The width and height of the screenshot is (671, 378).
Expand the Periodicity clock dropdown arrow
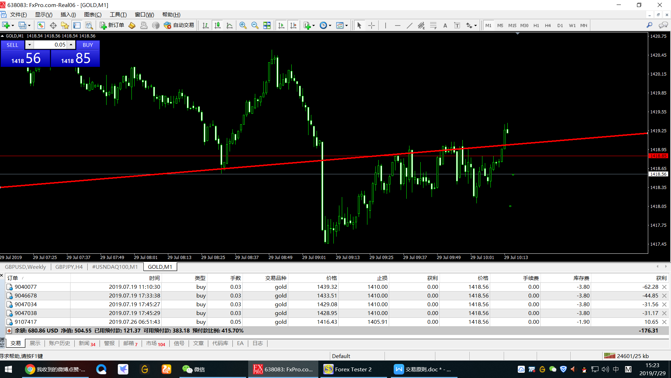330,26
